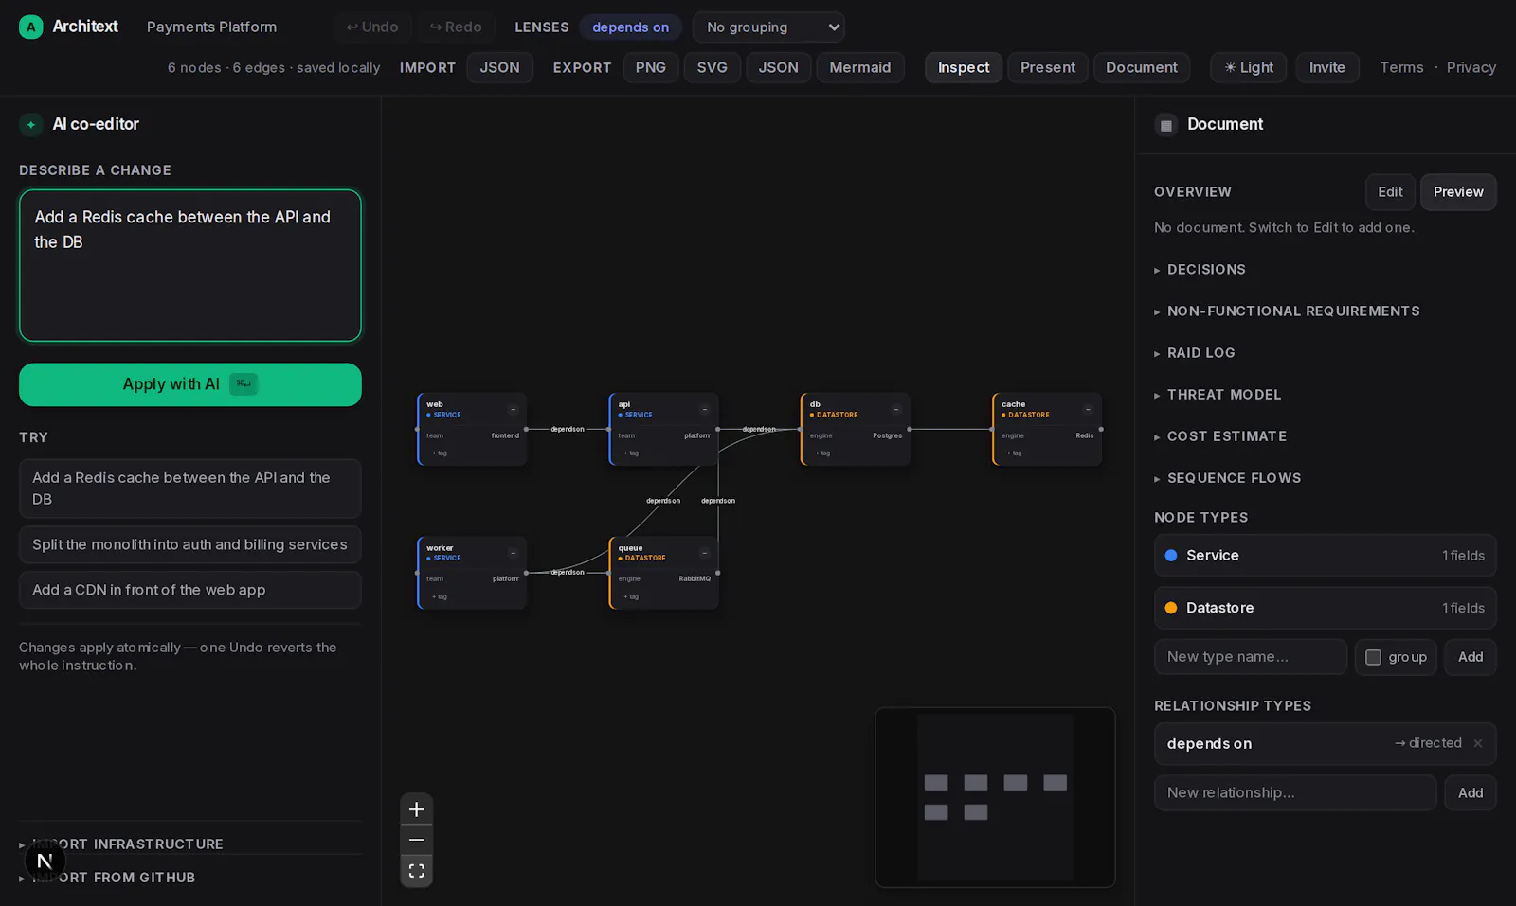
Task: Click the orange Datastore type color dot
Action: (x=1171, y=608)
